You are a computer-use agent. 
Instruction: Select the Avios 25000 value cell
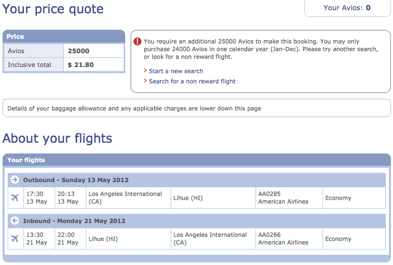point(94,51)
